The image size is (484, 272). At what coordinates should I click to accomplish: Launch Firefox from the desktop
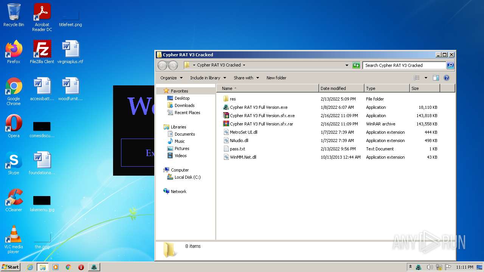click(x=14, y=52)
